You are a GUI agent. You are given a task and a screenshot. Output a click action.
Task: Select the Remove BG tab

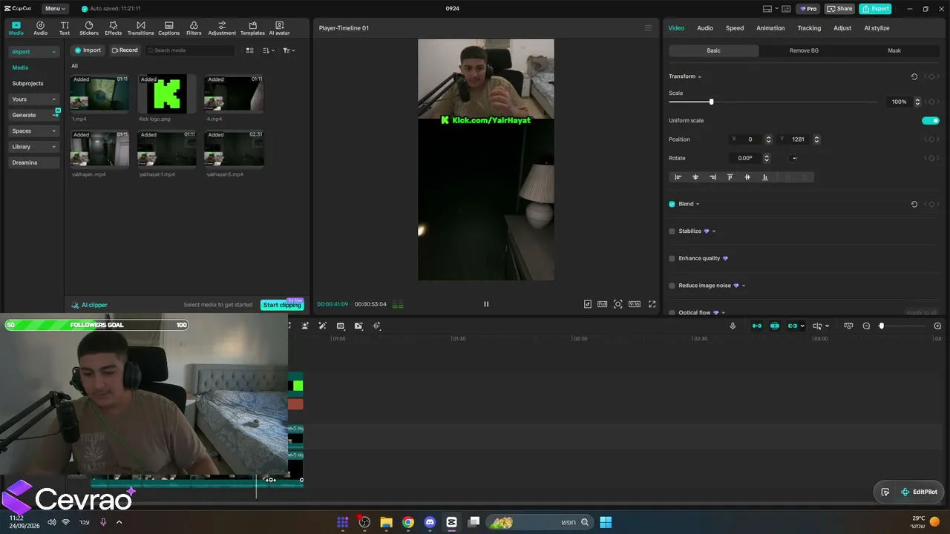[804, 50]
